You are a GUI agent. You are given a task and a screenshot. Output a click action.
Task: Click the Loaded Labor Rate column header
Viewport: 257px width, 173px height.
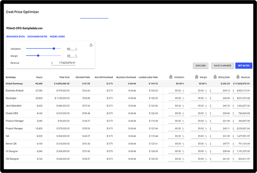click(148, 77)
